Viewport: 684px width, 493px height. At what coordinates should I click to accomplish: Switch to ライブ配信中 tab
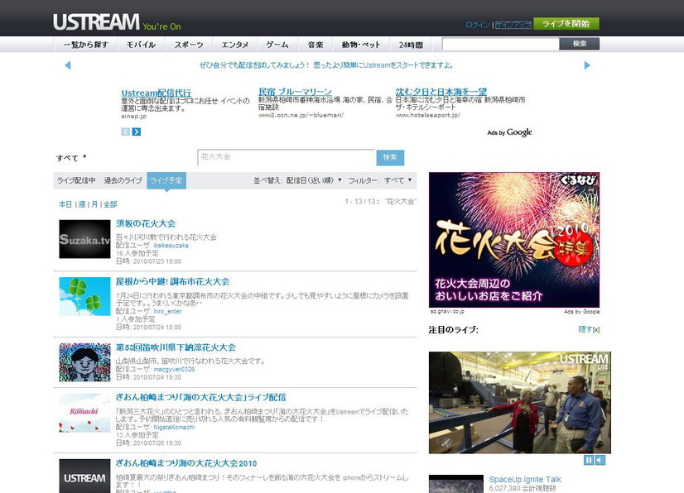(76, 180)
